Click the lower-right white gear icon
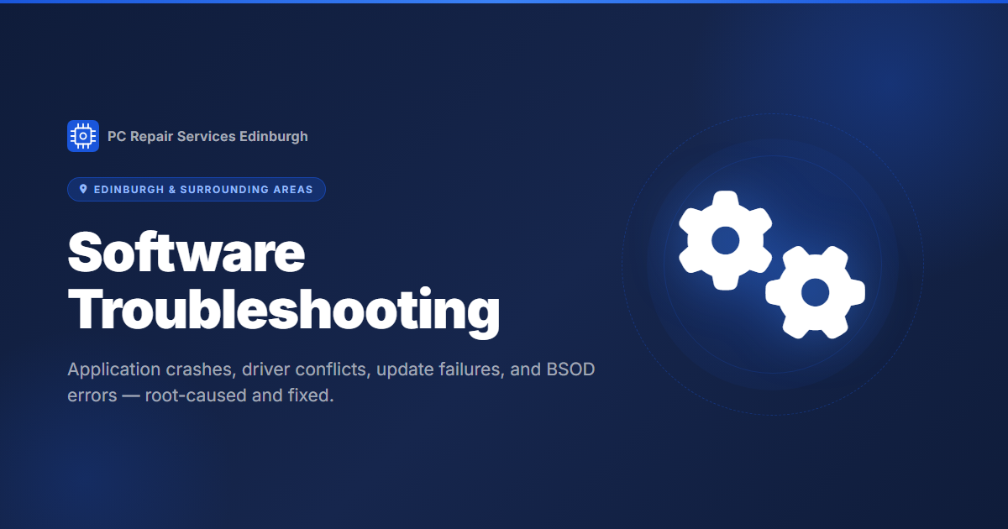This screenshot has height=529, width=1008. 815,292
